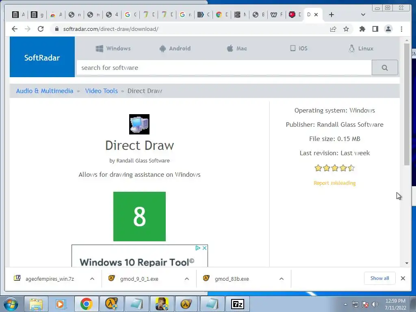416x312 pixels.
Task: Open the gmod_9_0_1.exe download
Action: point(139,279)
